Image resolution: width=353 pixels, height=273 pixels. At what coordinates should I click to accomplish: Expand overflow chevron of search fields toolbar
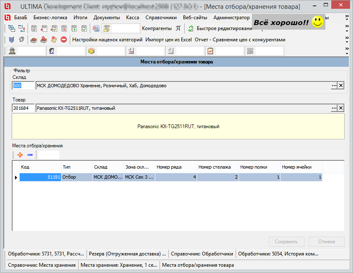click(347, 51)
